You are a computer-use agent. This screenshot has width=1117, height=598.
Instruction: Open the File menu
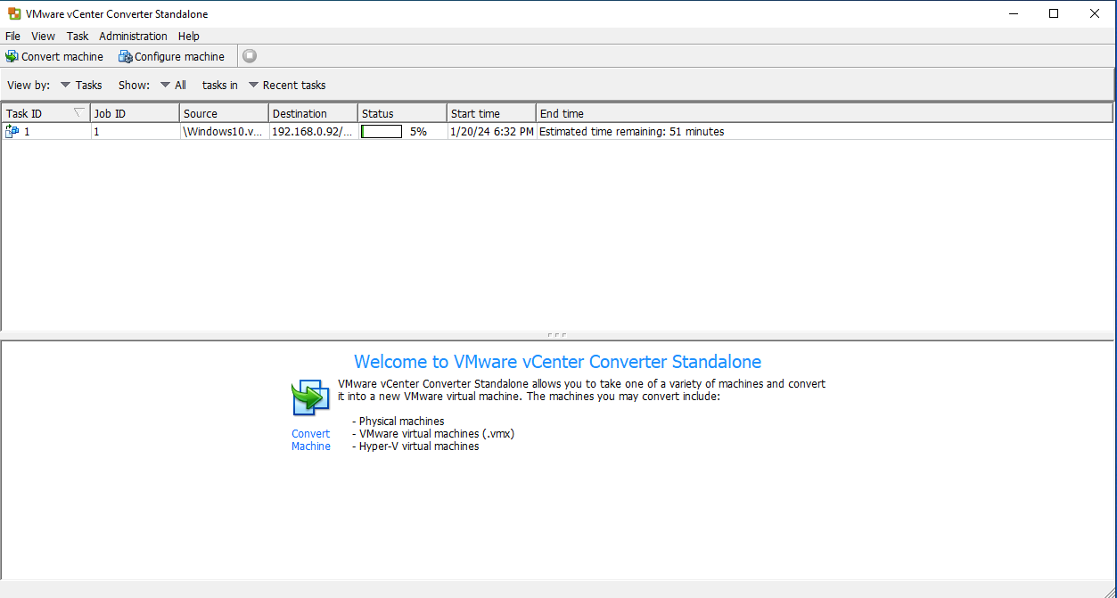point(12,36)
